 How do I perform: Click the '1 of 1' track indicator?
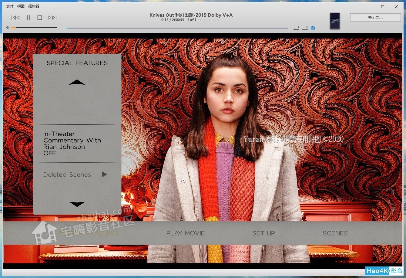coord(192,20)
